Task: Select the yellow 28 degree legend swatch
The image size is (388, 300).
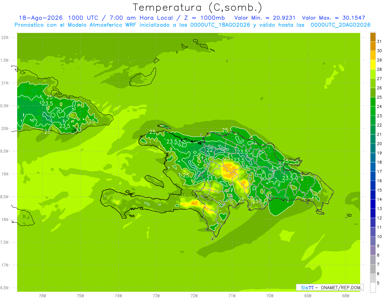Action: pos(373,65)
